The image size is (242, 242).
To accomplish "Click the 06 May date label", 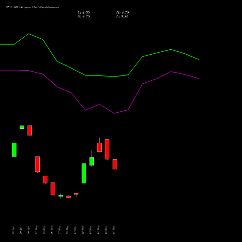I will (x=52, y=230).
